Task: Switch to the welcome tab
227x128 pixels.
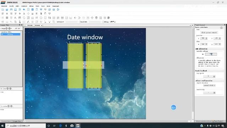Action: (30, 25)
